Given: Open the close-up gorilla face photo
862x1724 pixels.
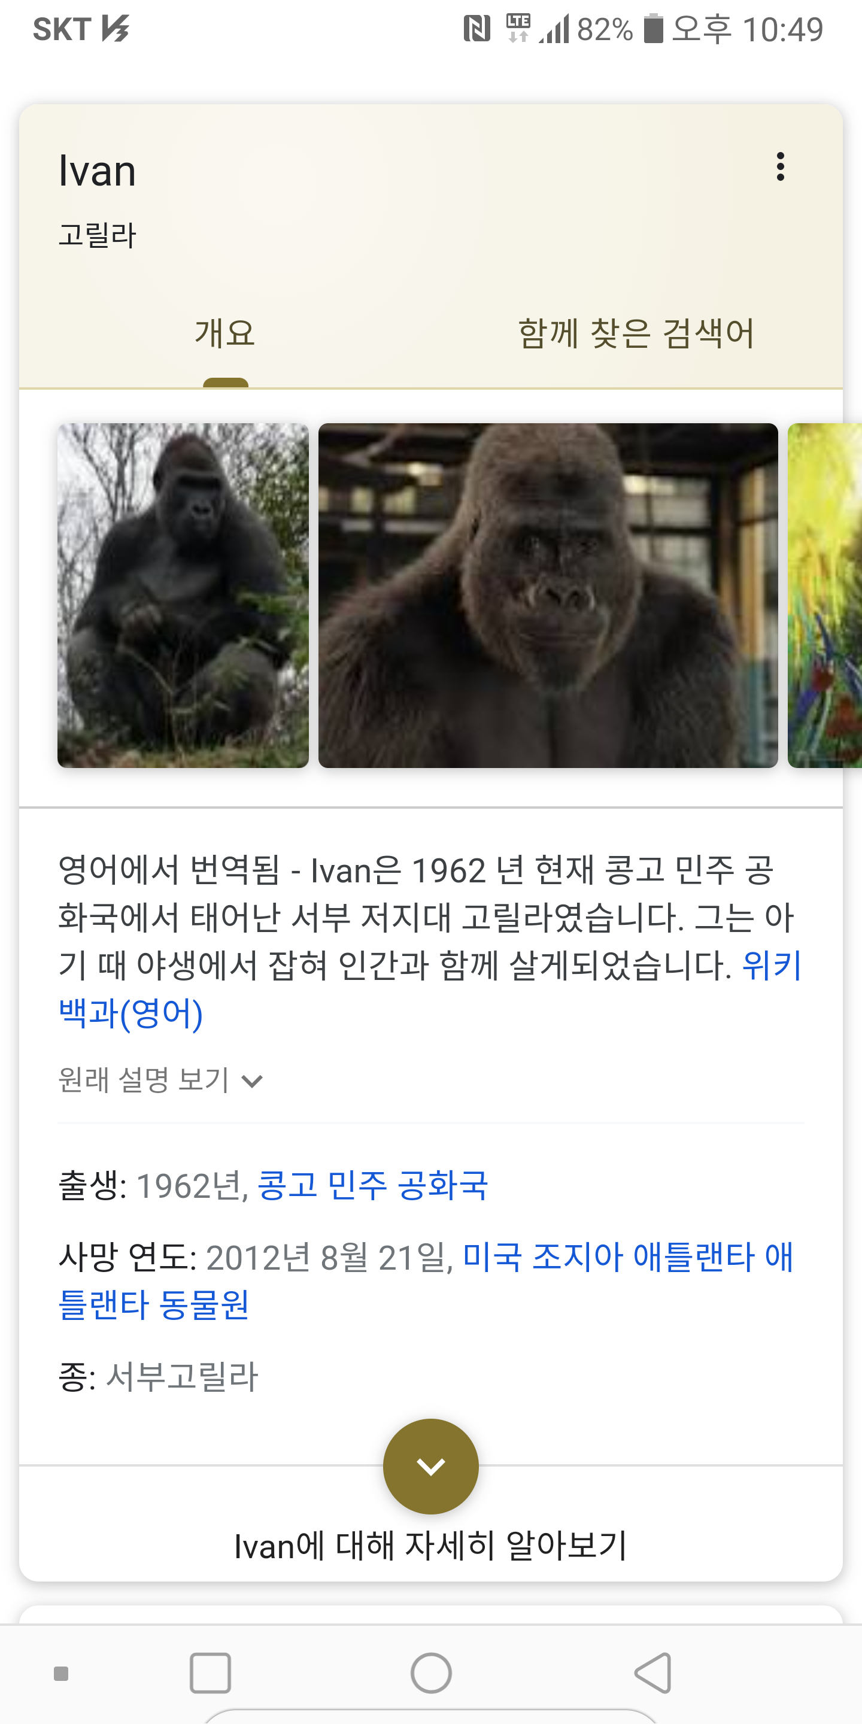Looking at the screenshot, I should (x=548, y=595).
